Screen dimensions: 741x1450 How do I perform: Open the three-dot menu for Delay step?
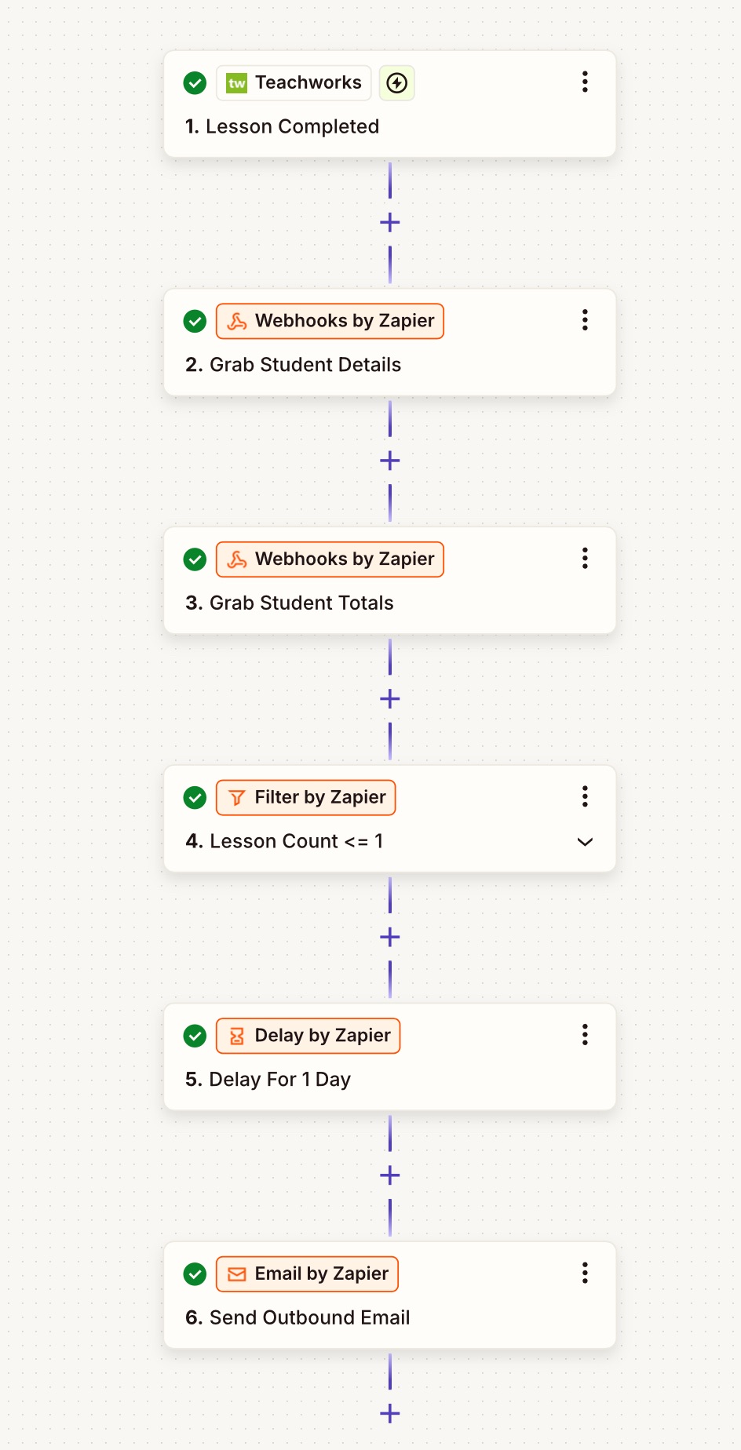[x=585, y=1035]
